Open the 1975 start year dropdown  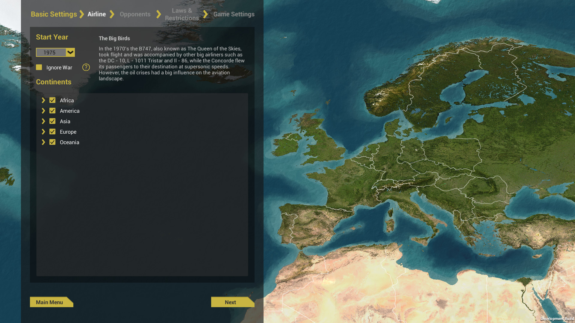(55, 52)
